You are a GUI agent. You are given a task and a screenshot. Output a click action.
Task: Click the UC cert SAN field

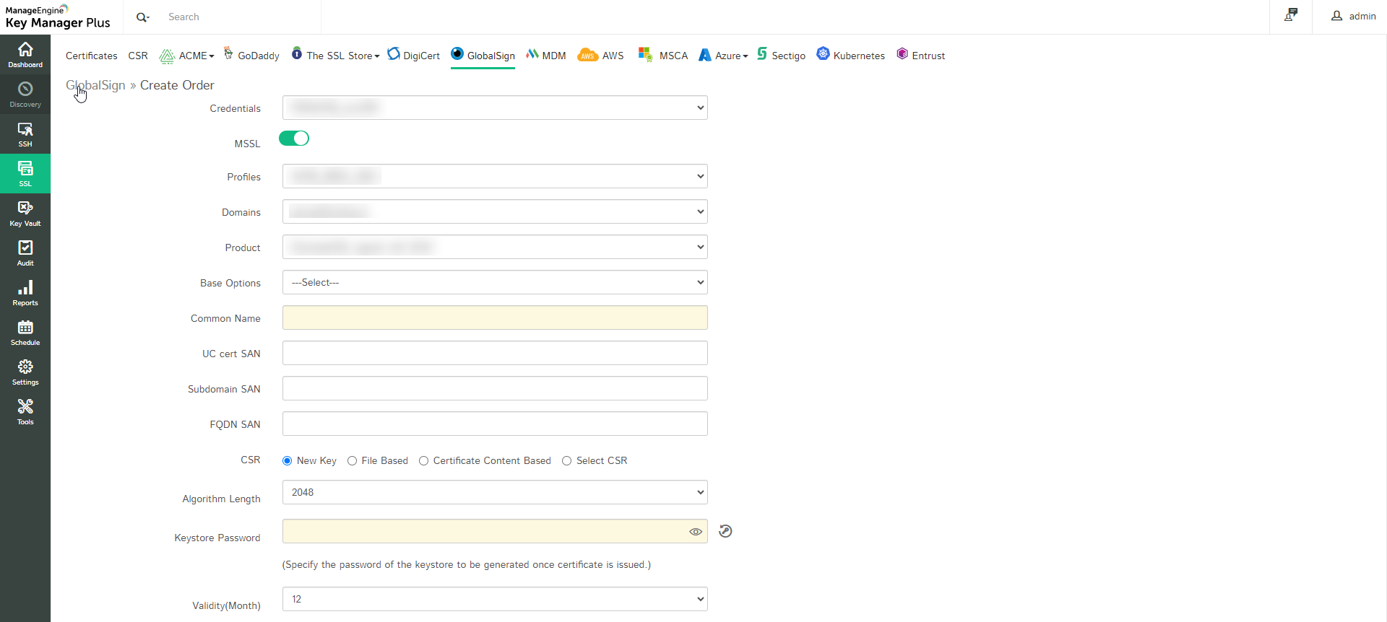[x=495, y=353]
